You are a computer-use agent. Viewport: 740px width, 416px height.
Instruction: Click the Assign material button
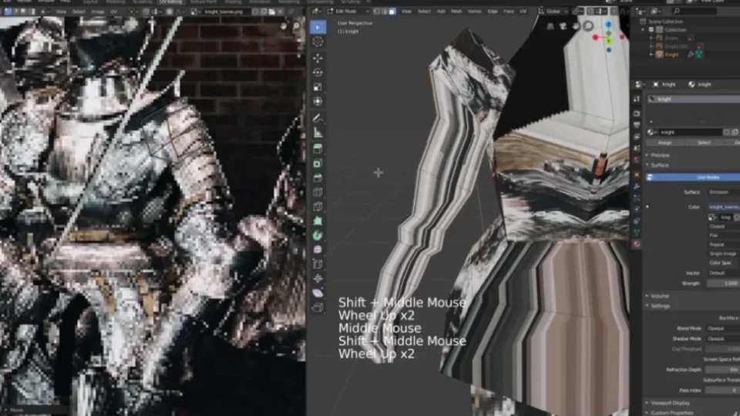pyautogui.click(x=664, y=143)
